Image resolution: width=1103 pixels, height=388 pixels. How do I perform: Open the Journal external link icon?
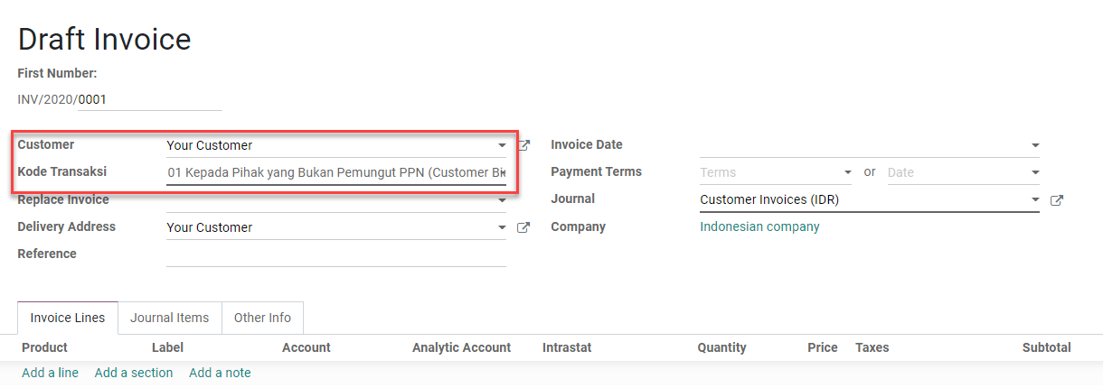(1056, 200)
